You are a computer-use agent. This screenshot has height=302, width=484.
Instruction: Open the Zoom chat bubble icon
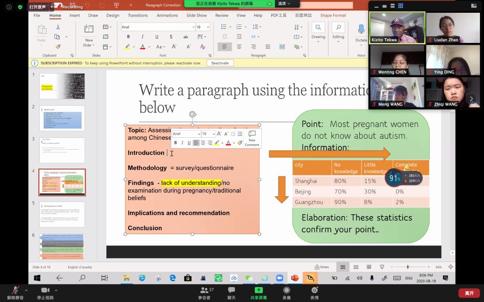coord(232,290)
